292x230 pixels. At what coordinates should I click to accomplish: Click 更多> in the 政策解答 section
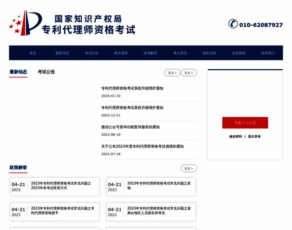[189, 168]
